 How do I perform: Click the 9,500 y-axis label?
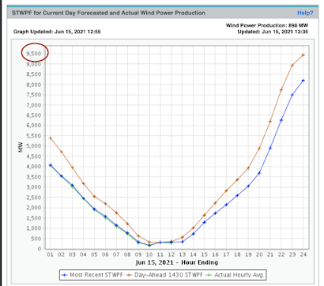point(33,54)
